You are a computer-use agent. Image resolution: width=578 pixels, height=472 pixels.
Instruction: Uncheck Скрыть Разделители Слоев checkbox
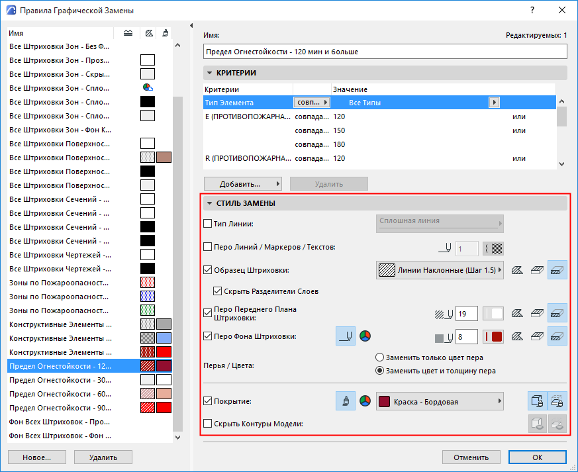click(x=217, y=291)
